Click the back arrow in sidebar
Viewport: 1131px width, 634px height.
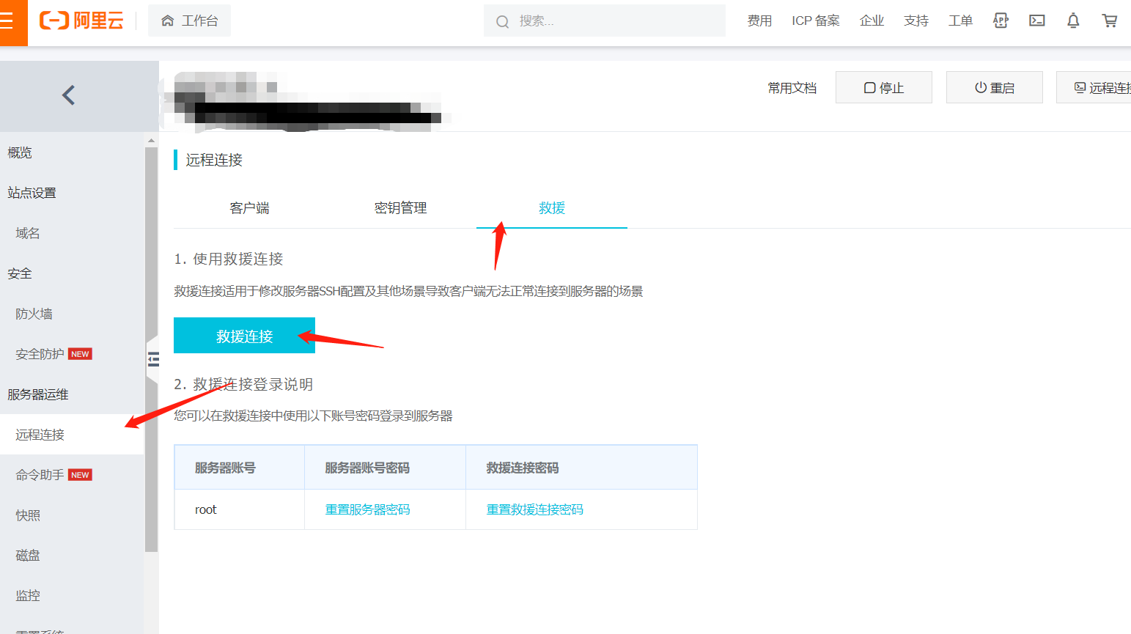point(69,95)
